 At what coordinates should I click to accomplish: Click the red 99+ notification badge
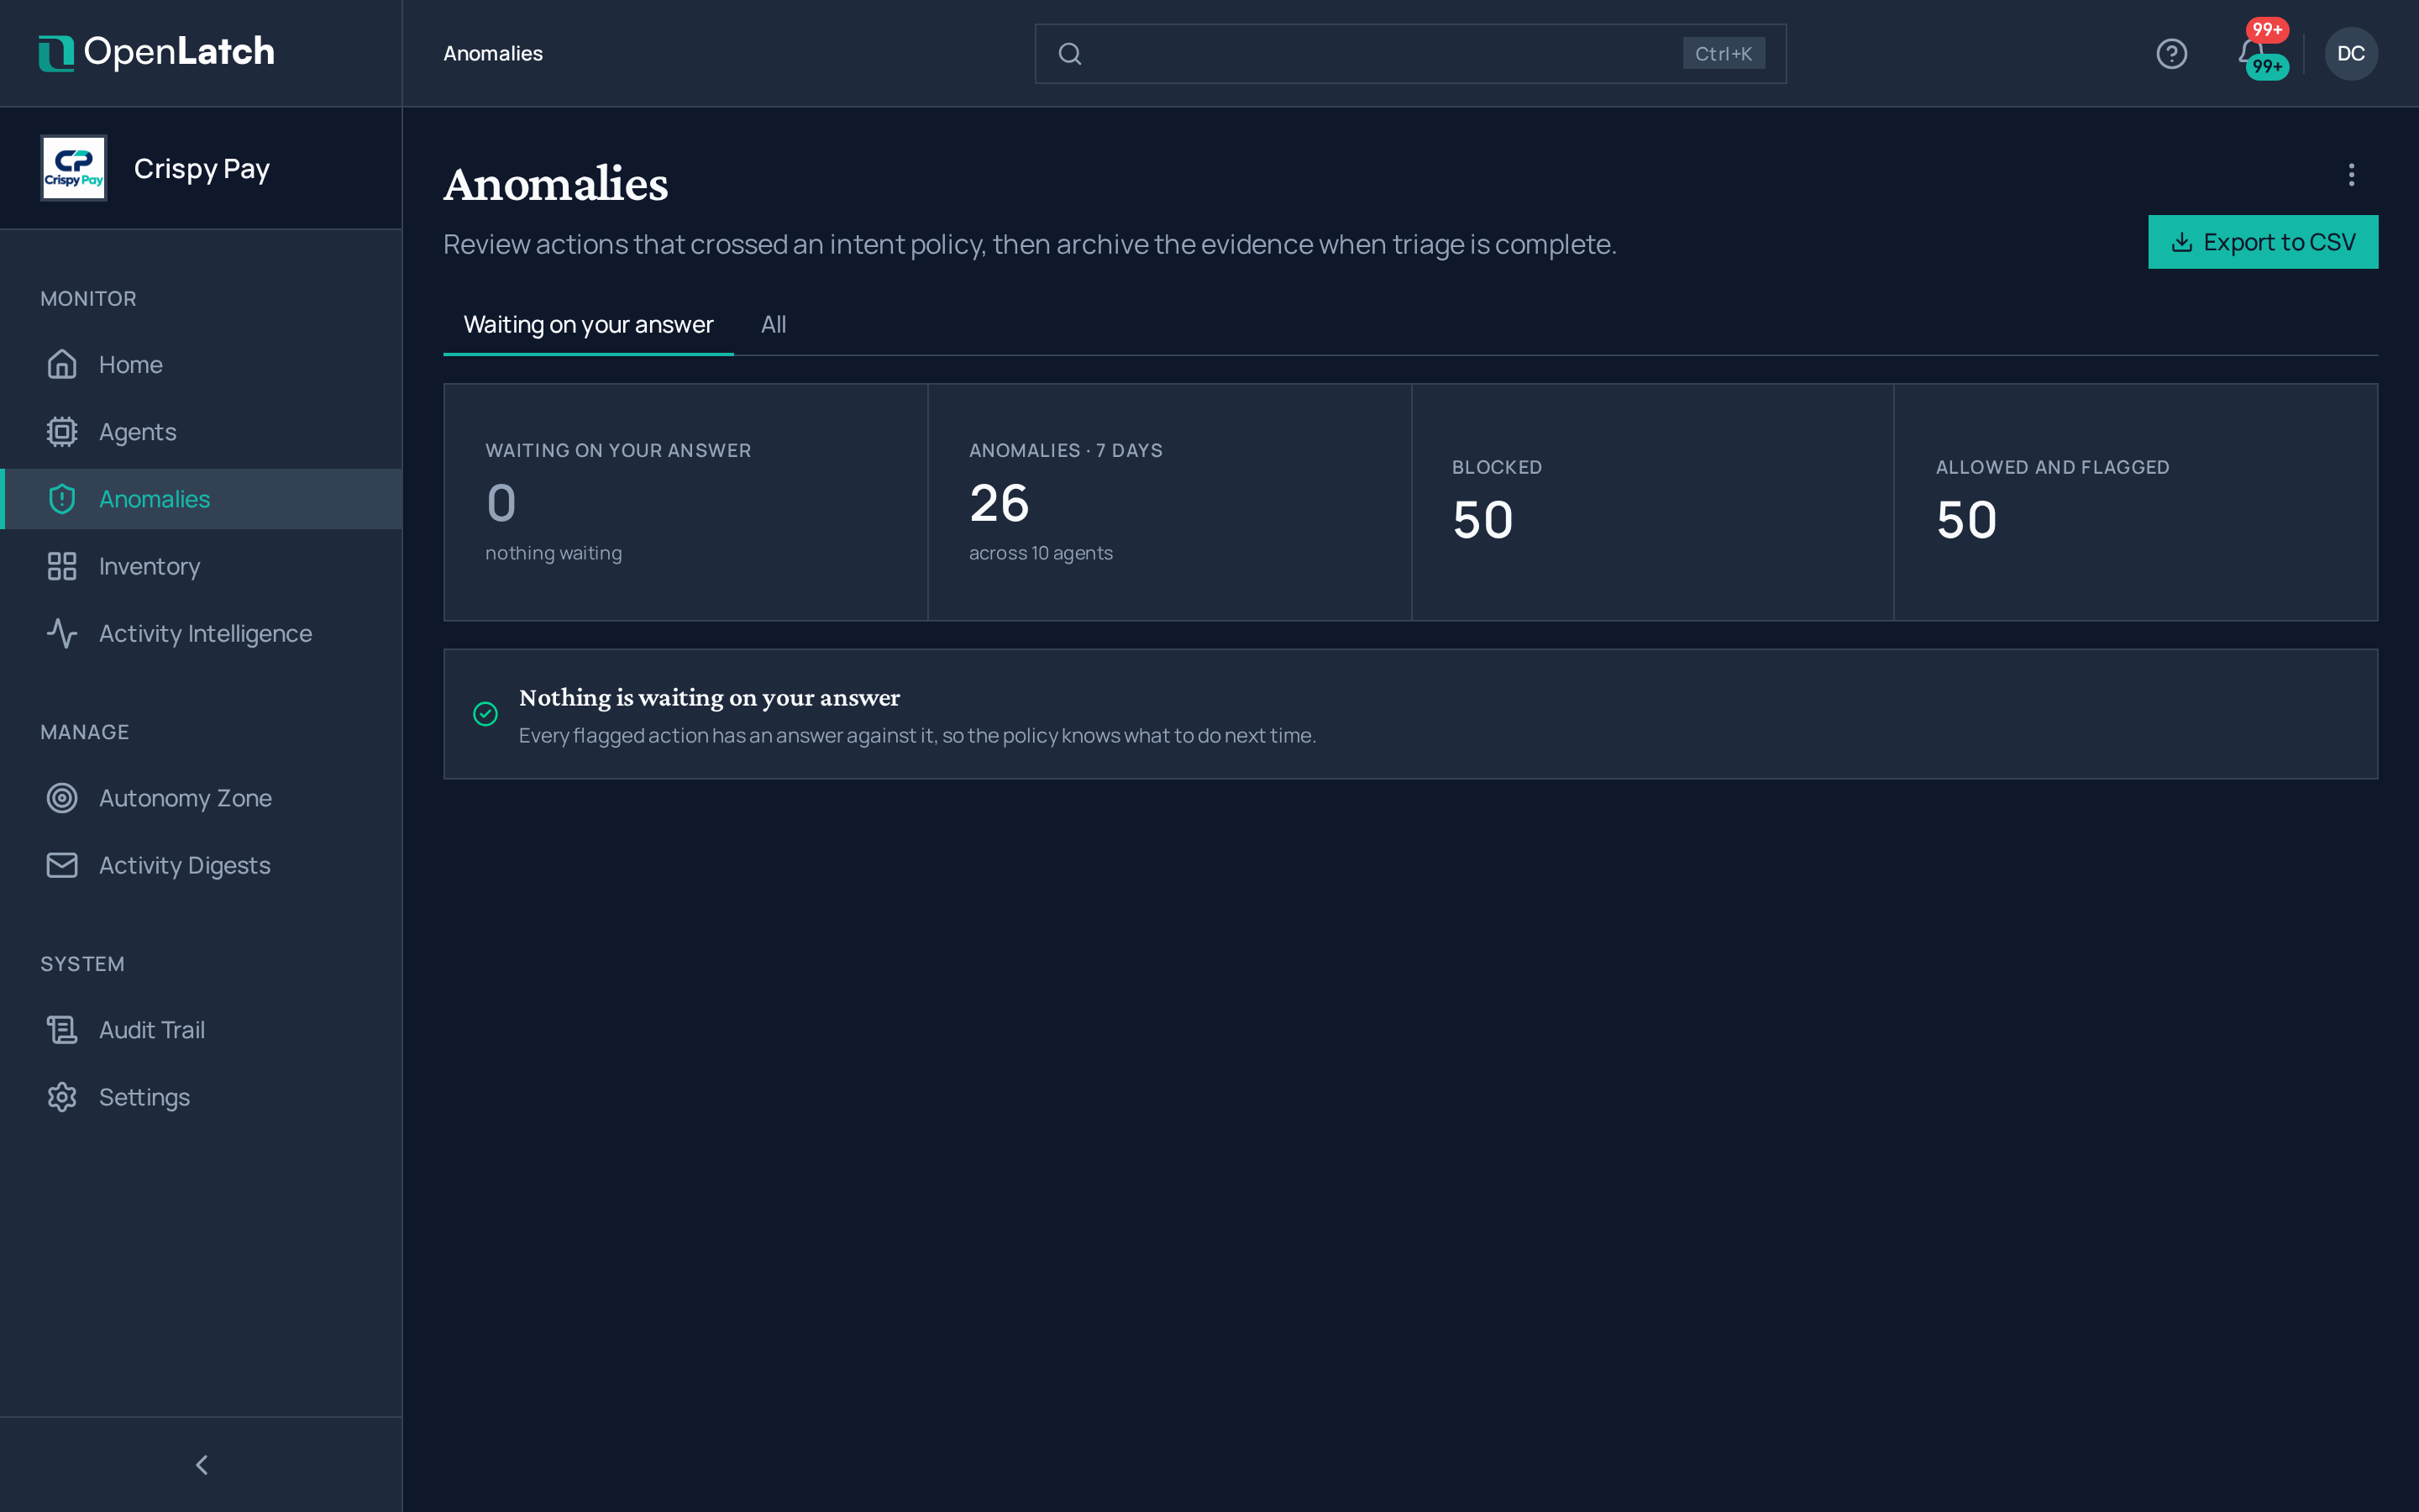(x=2267, y=29)
